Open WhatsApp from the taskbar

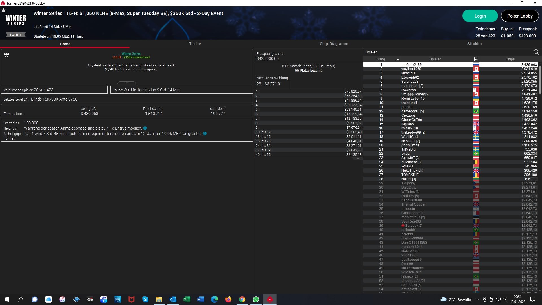pyautogui.click(x=256, y=299)
